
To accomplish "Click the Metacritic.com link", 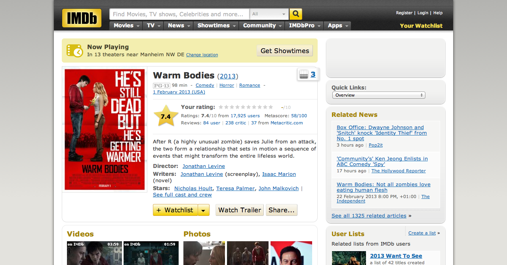I will coord(287,123).
